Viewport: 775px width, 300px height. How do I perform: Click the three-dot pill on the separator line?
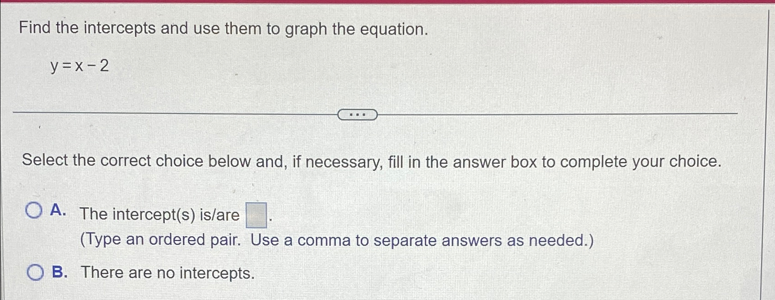click(x=357, y=114)
